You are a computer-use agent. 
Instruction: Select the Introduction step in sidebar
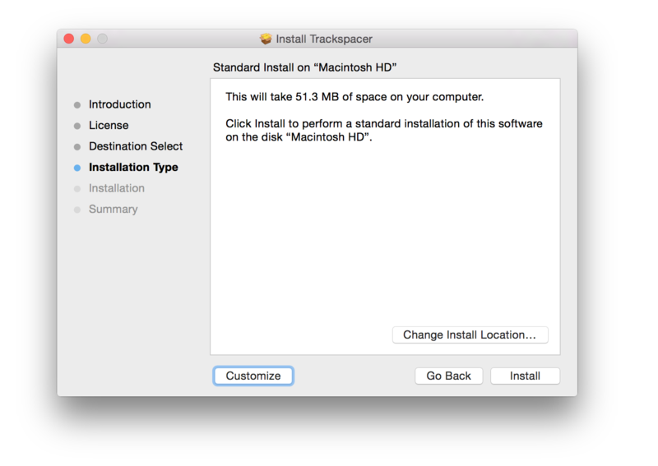tap(119, 104)
